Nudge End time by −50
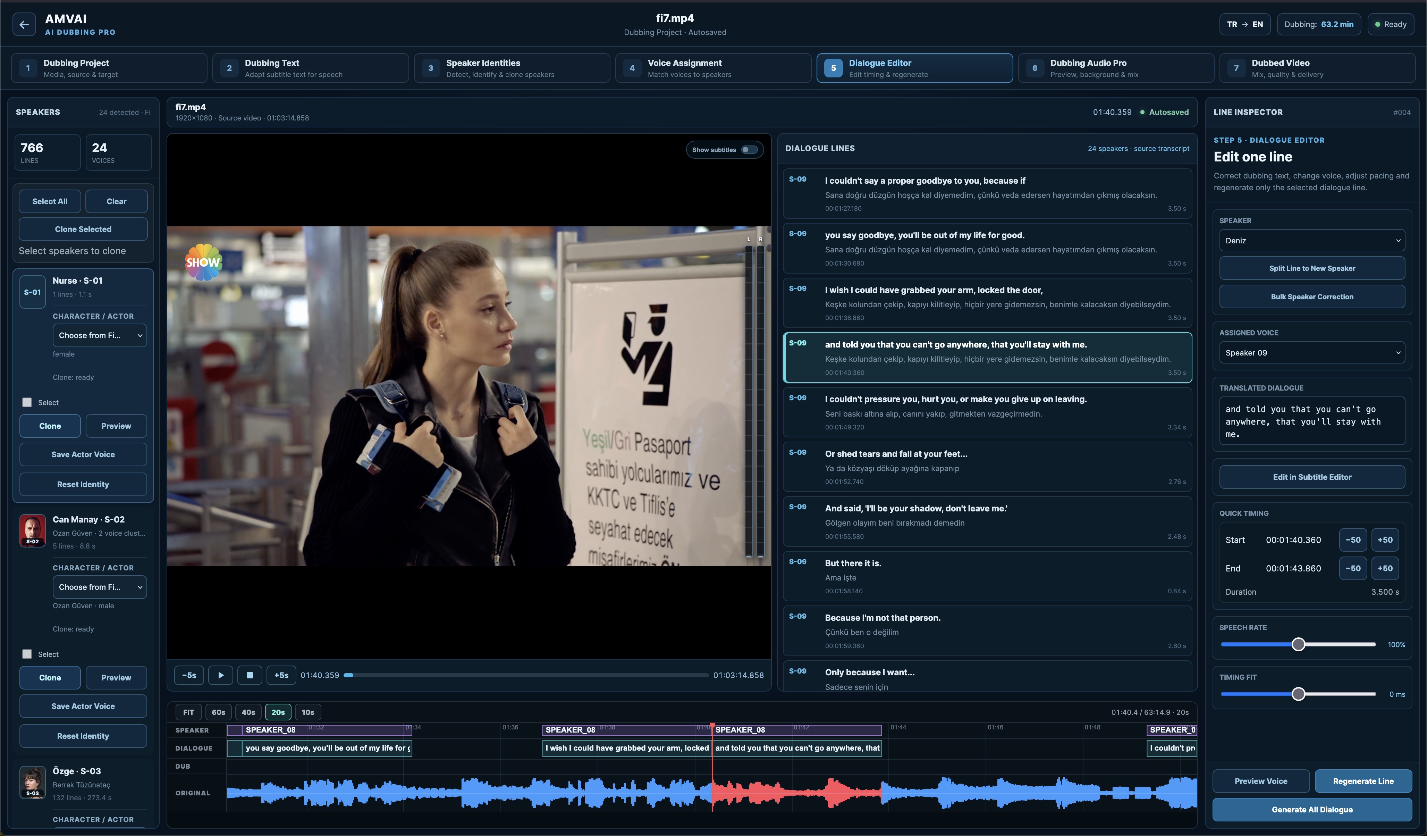The width and height of the screenshot is (1427, 836). (x=1353, y=568)
